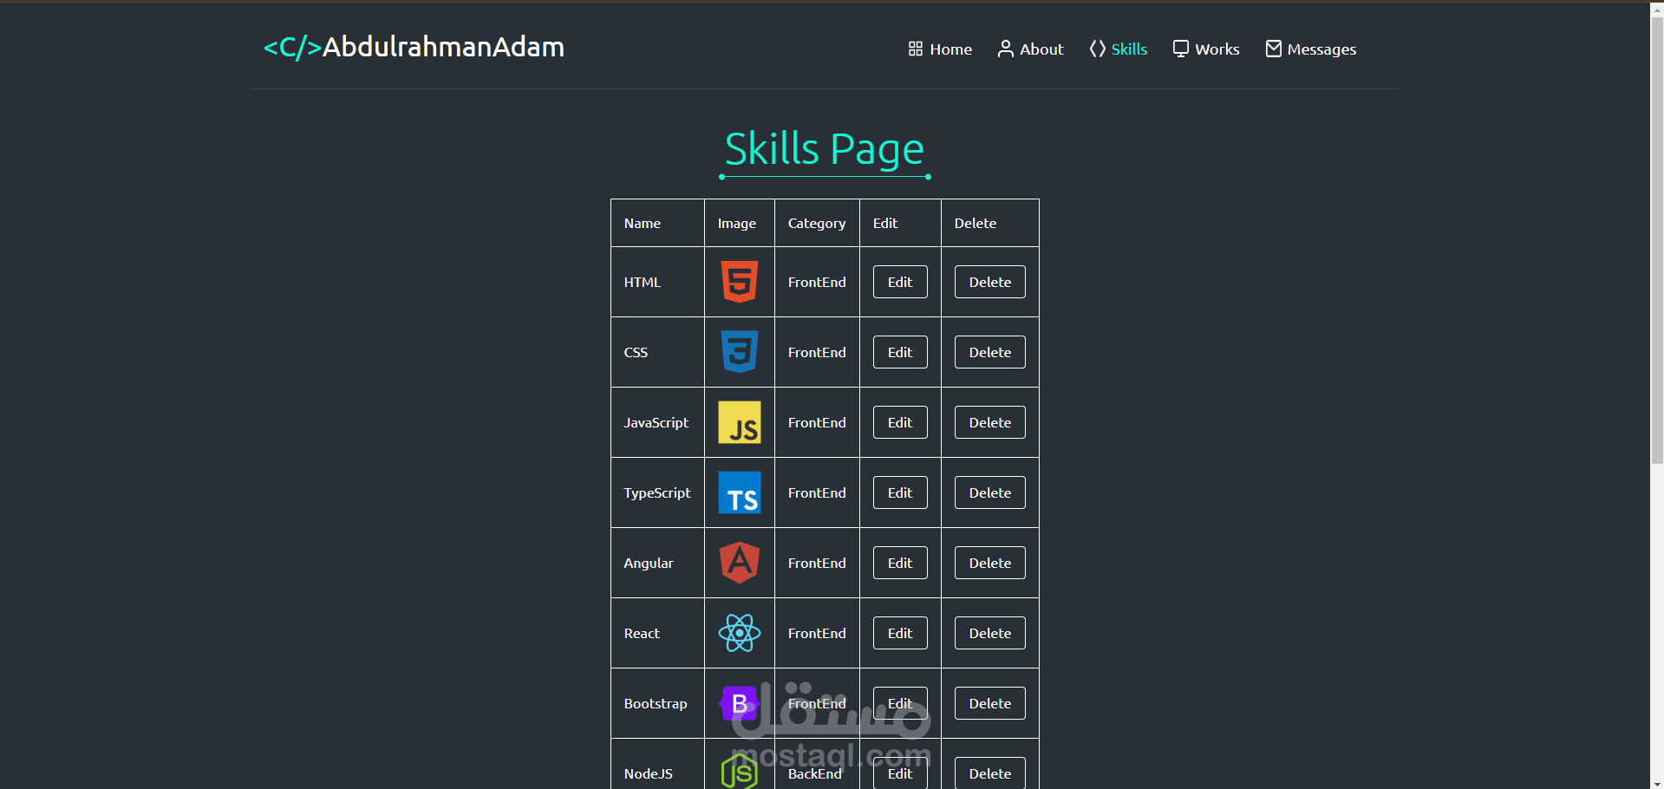The height and width of the screenshot is (789, 1664).
Task: Click the 'Skills Page' heading
Action: (825, 149)
